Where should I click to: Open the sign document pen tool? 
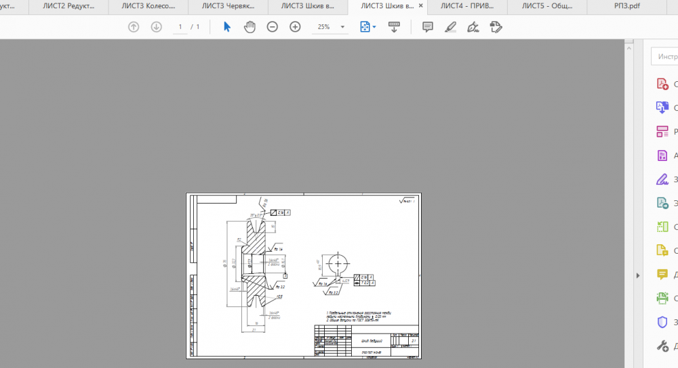click(473, 27)
